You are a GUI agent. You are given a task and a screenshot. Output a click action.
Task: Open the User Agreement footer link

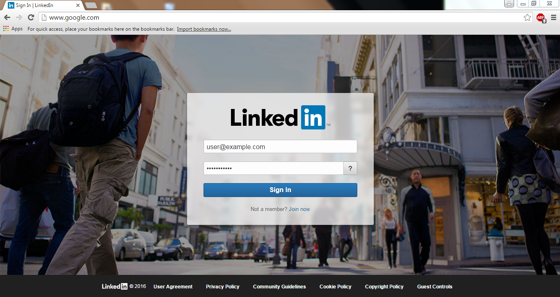173,286
